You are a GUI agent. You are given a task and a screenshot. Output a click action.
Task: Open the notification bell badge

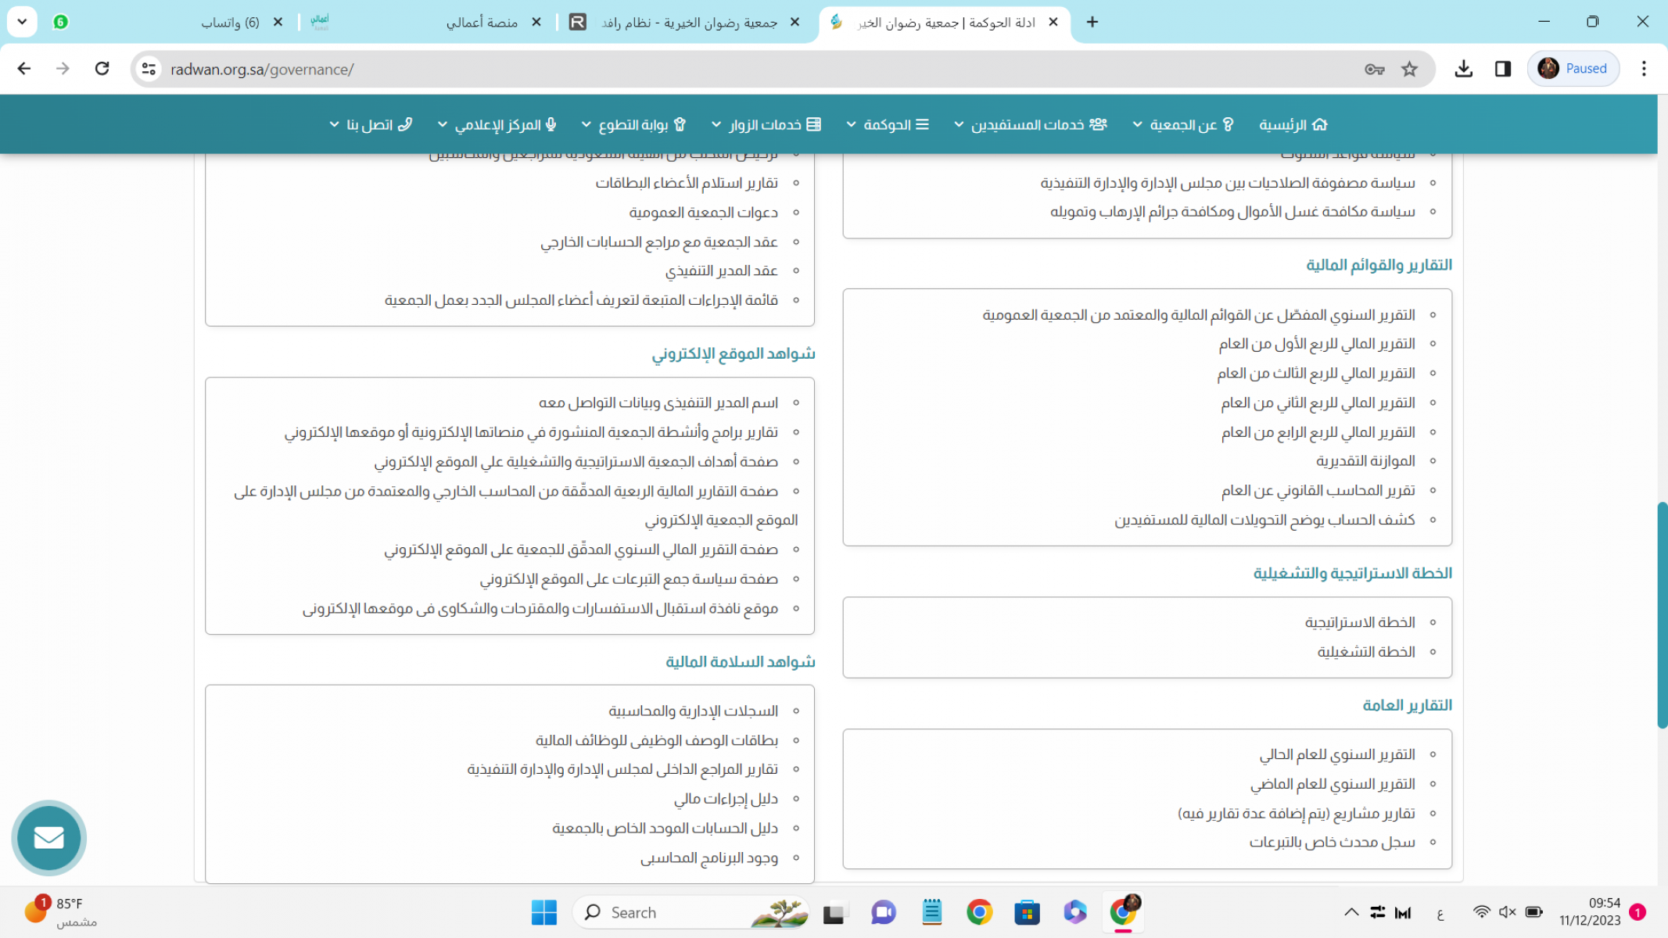click(1638, 912)
